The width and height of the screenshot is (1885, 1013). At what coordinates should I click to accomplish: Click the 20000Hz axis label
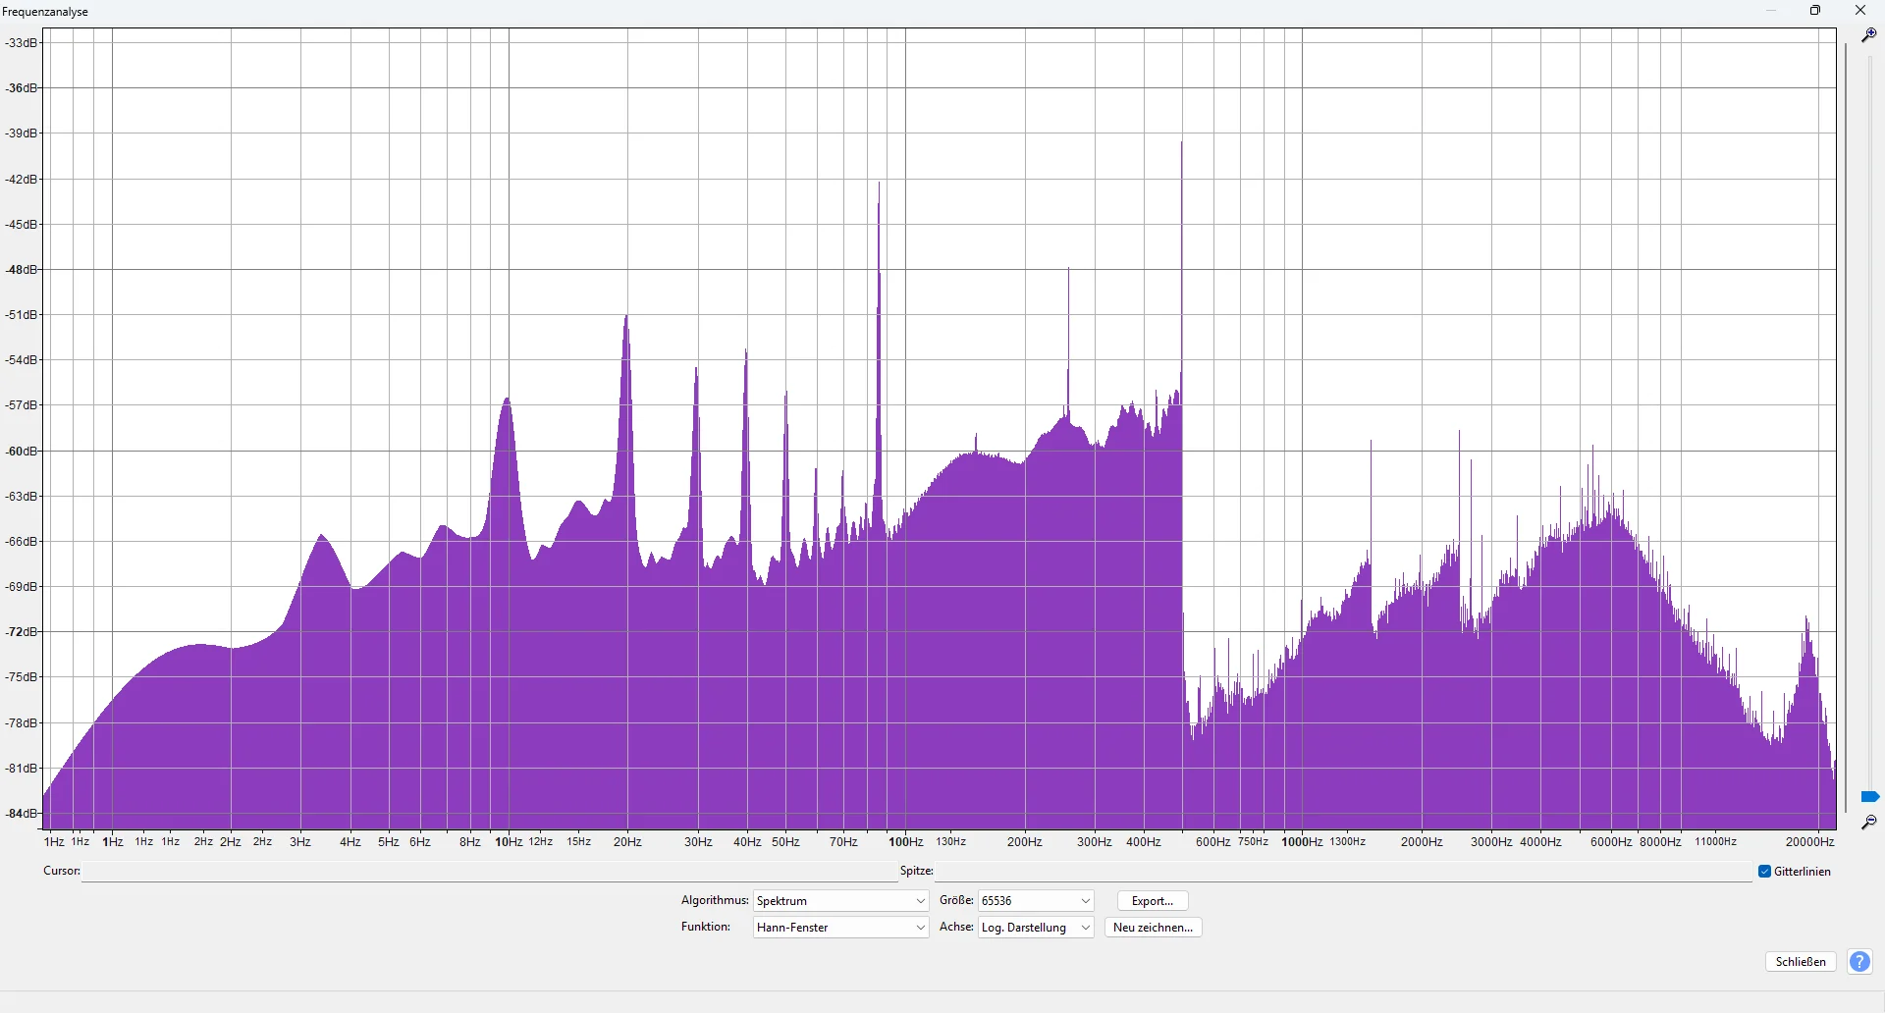tap(1810, 842)
